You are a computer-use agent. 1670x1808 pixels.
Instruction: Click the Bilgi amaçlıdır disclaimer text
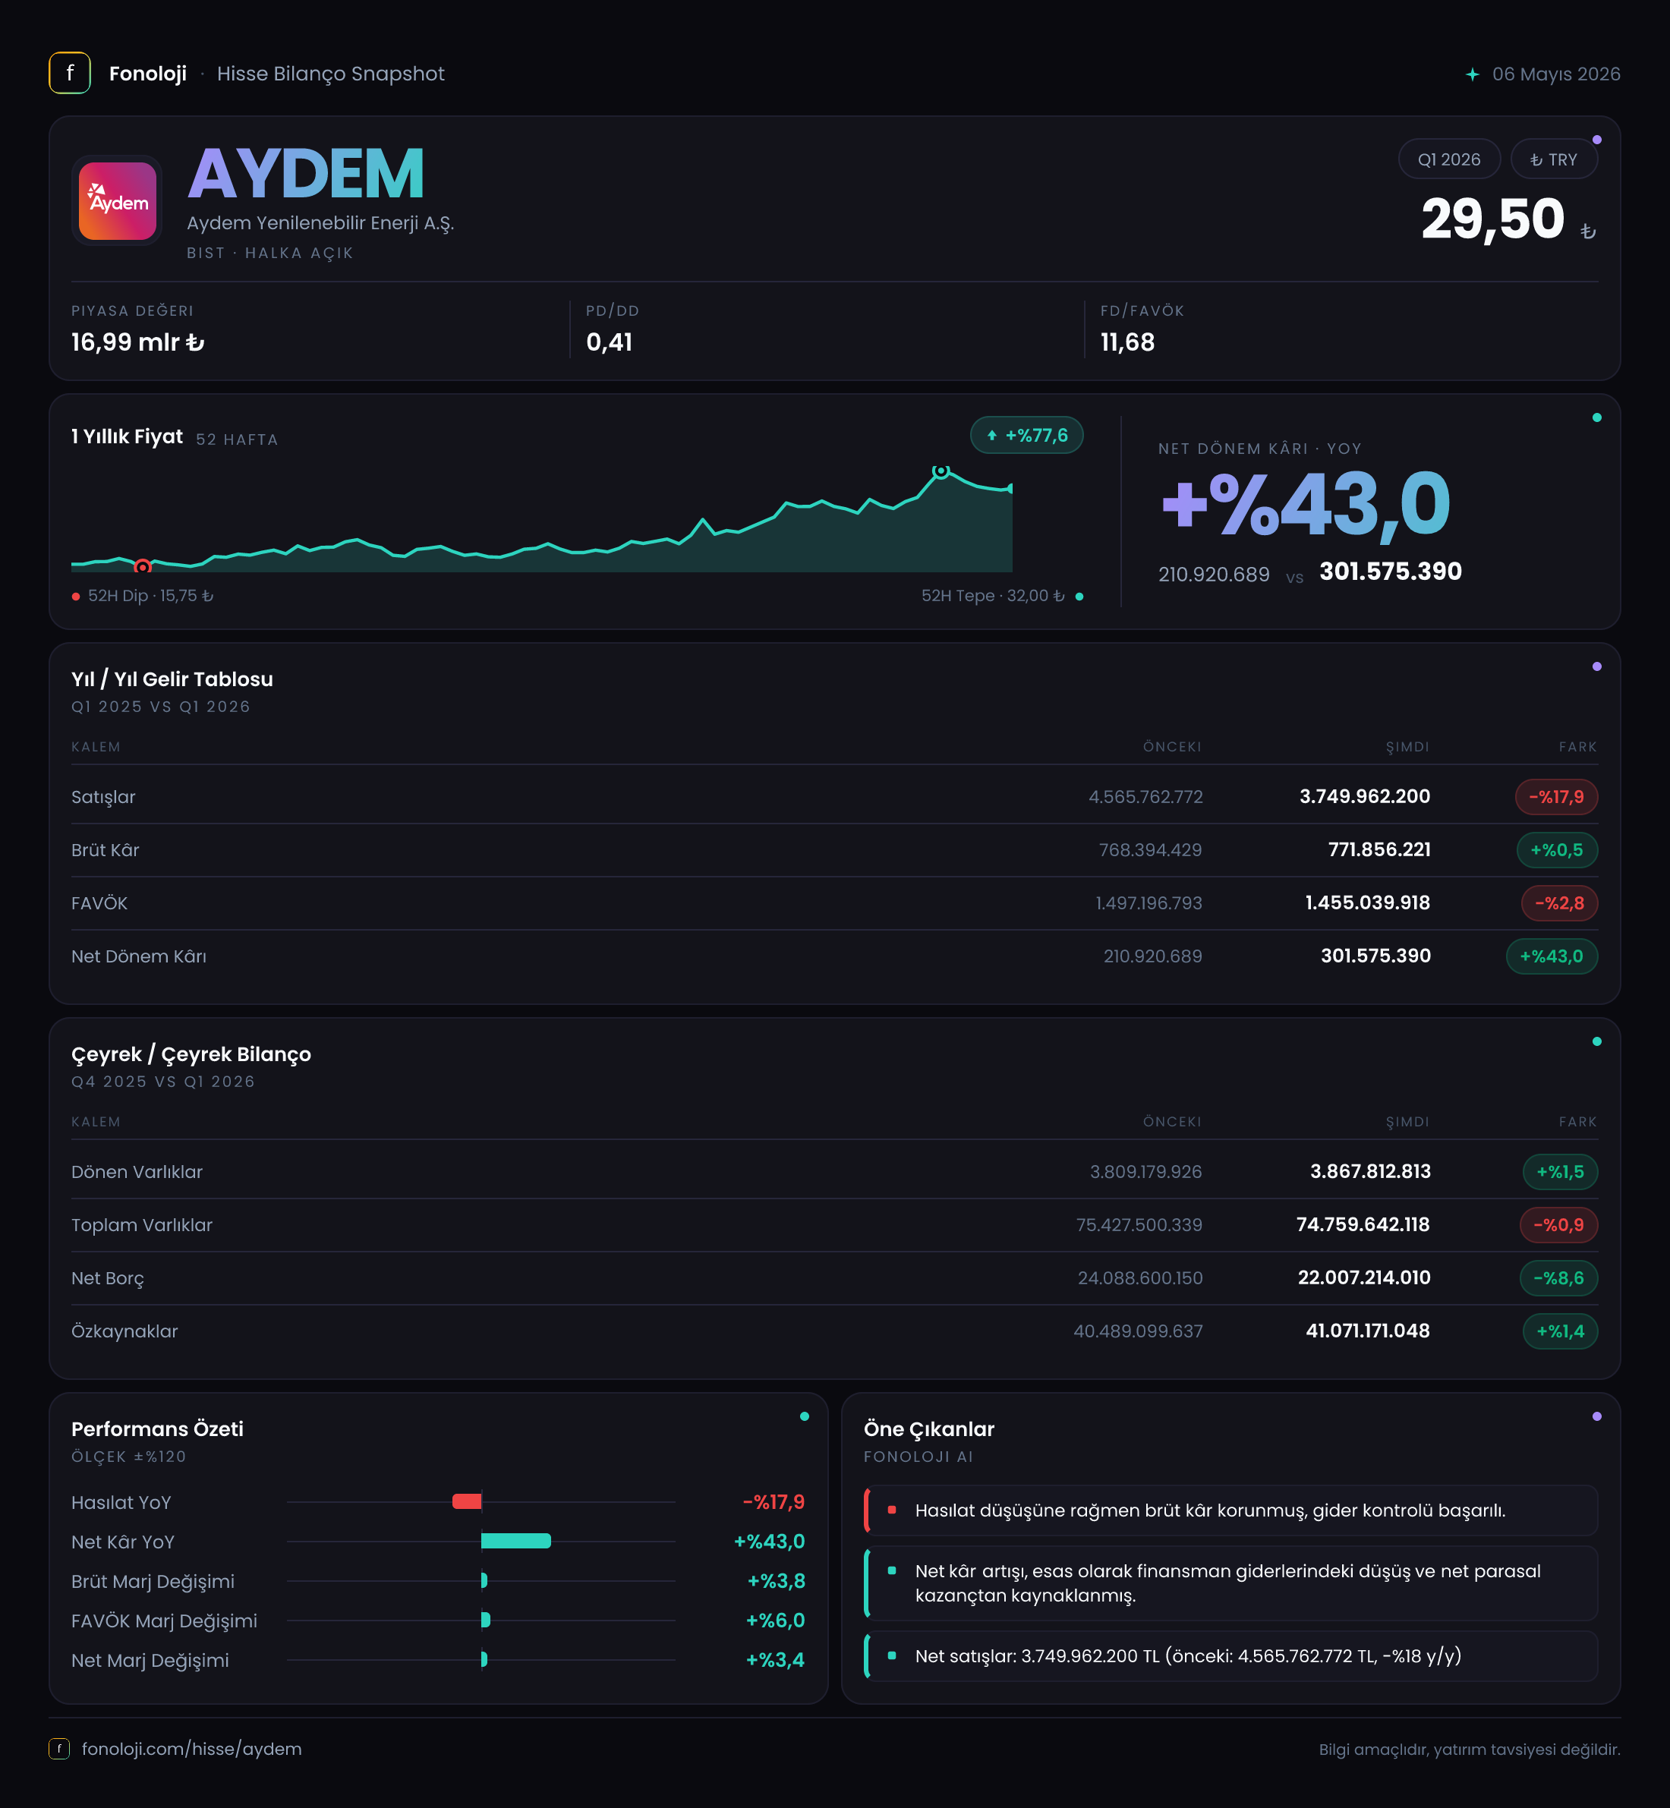point(1470,1750)
